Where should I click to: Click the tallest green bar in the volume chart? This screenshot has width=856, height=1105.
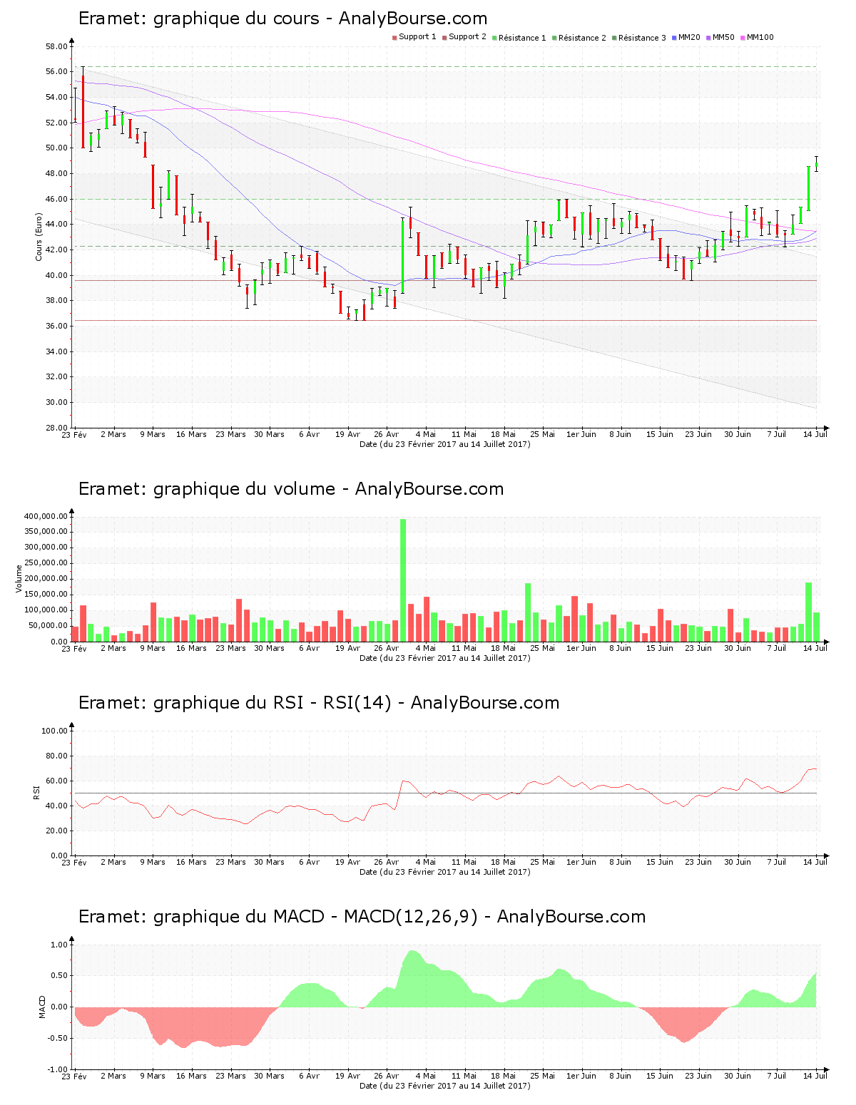pyautogui.click(x=403, y=580)
